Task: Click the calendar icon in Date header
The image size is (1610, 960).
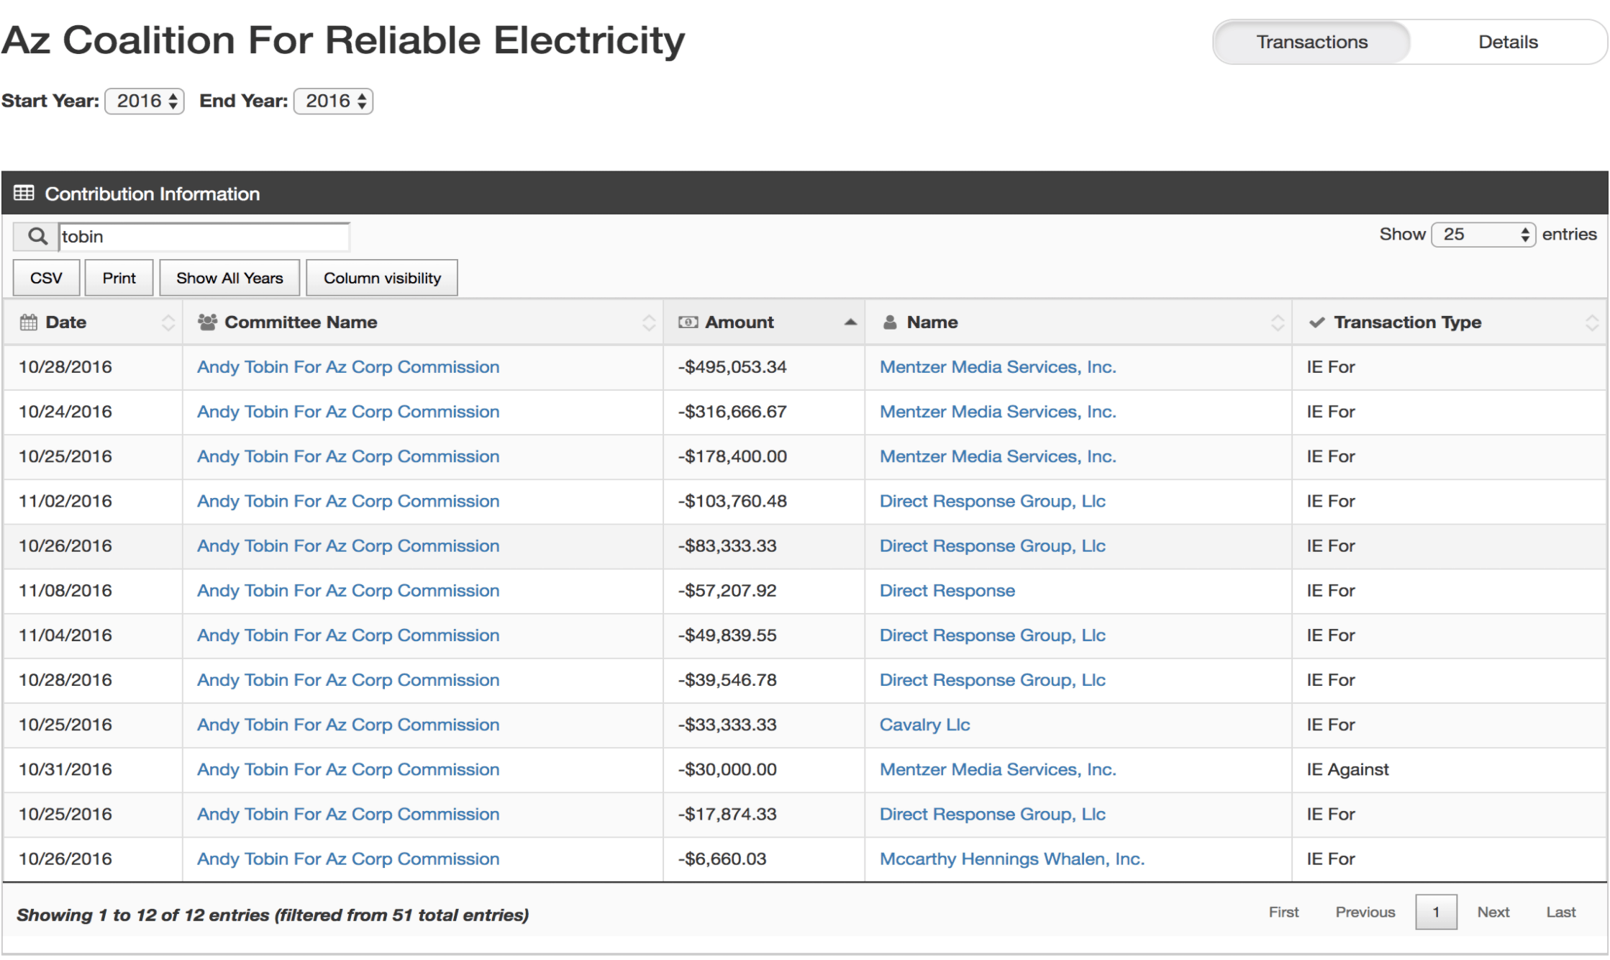Action: tap(28, 322)
